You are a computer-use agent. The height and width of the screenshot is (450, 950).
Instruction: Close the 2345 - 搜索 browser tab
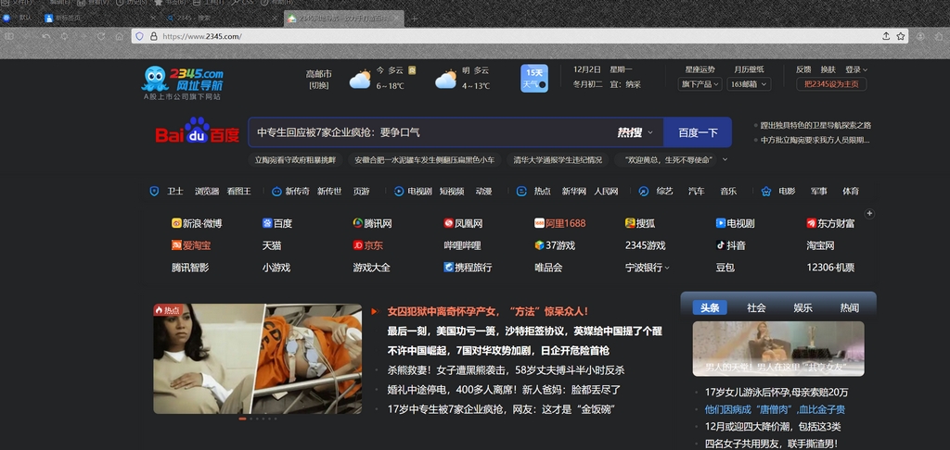pos(274,19)
